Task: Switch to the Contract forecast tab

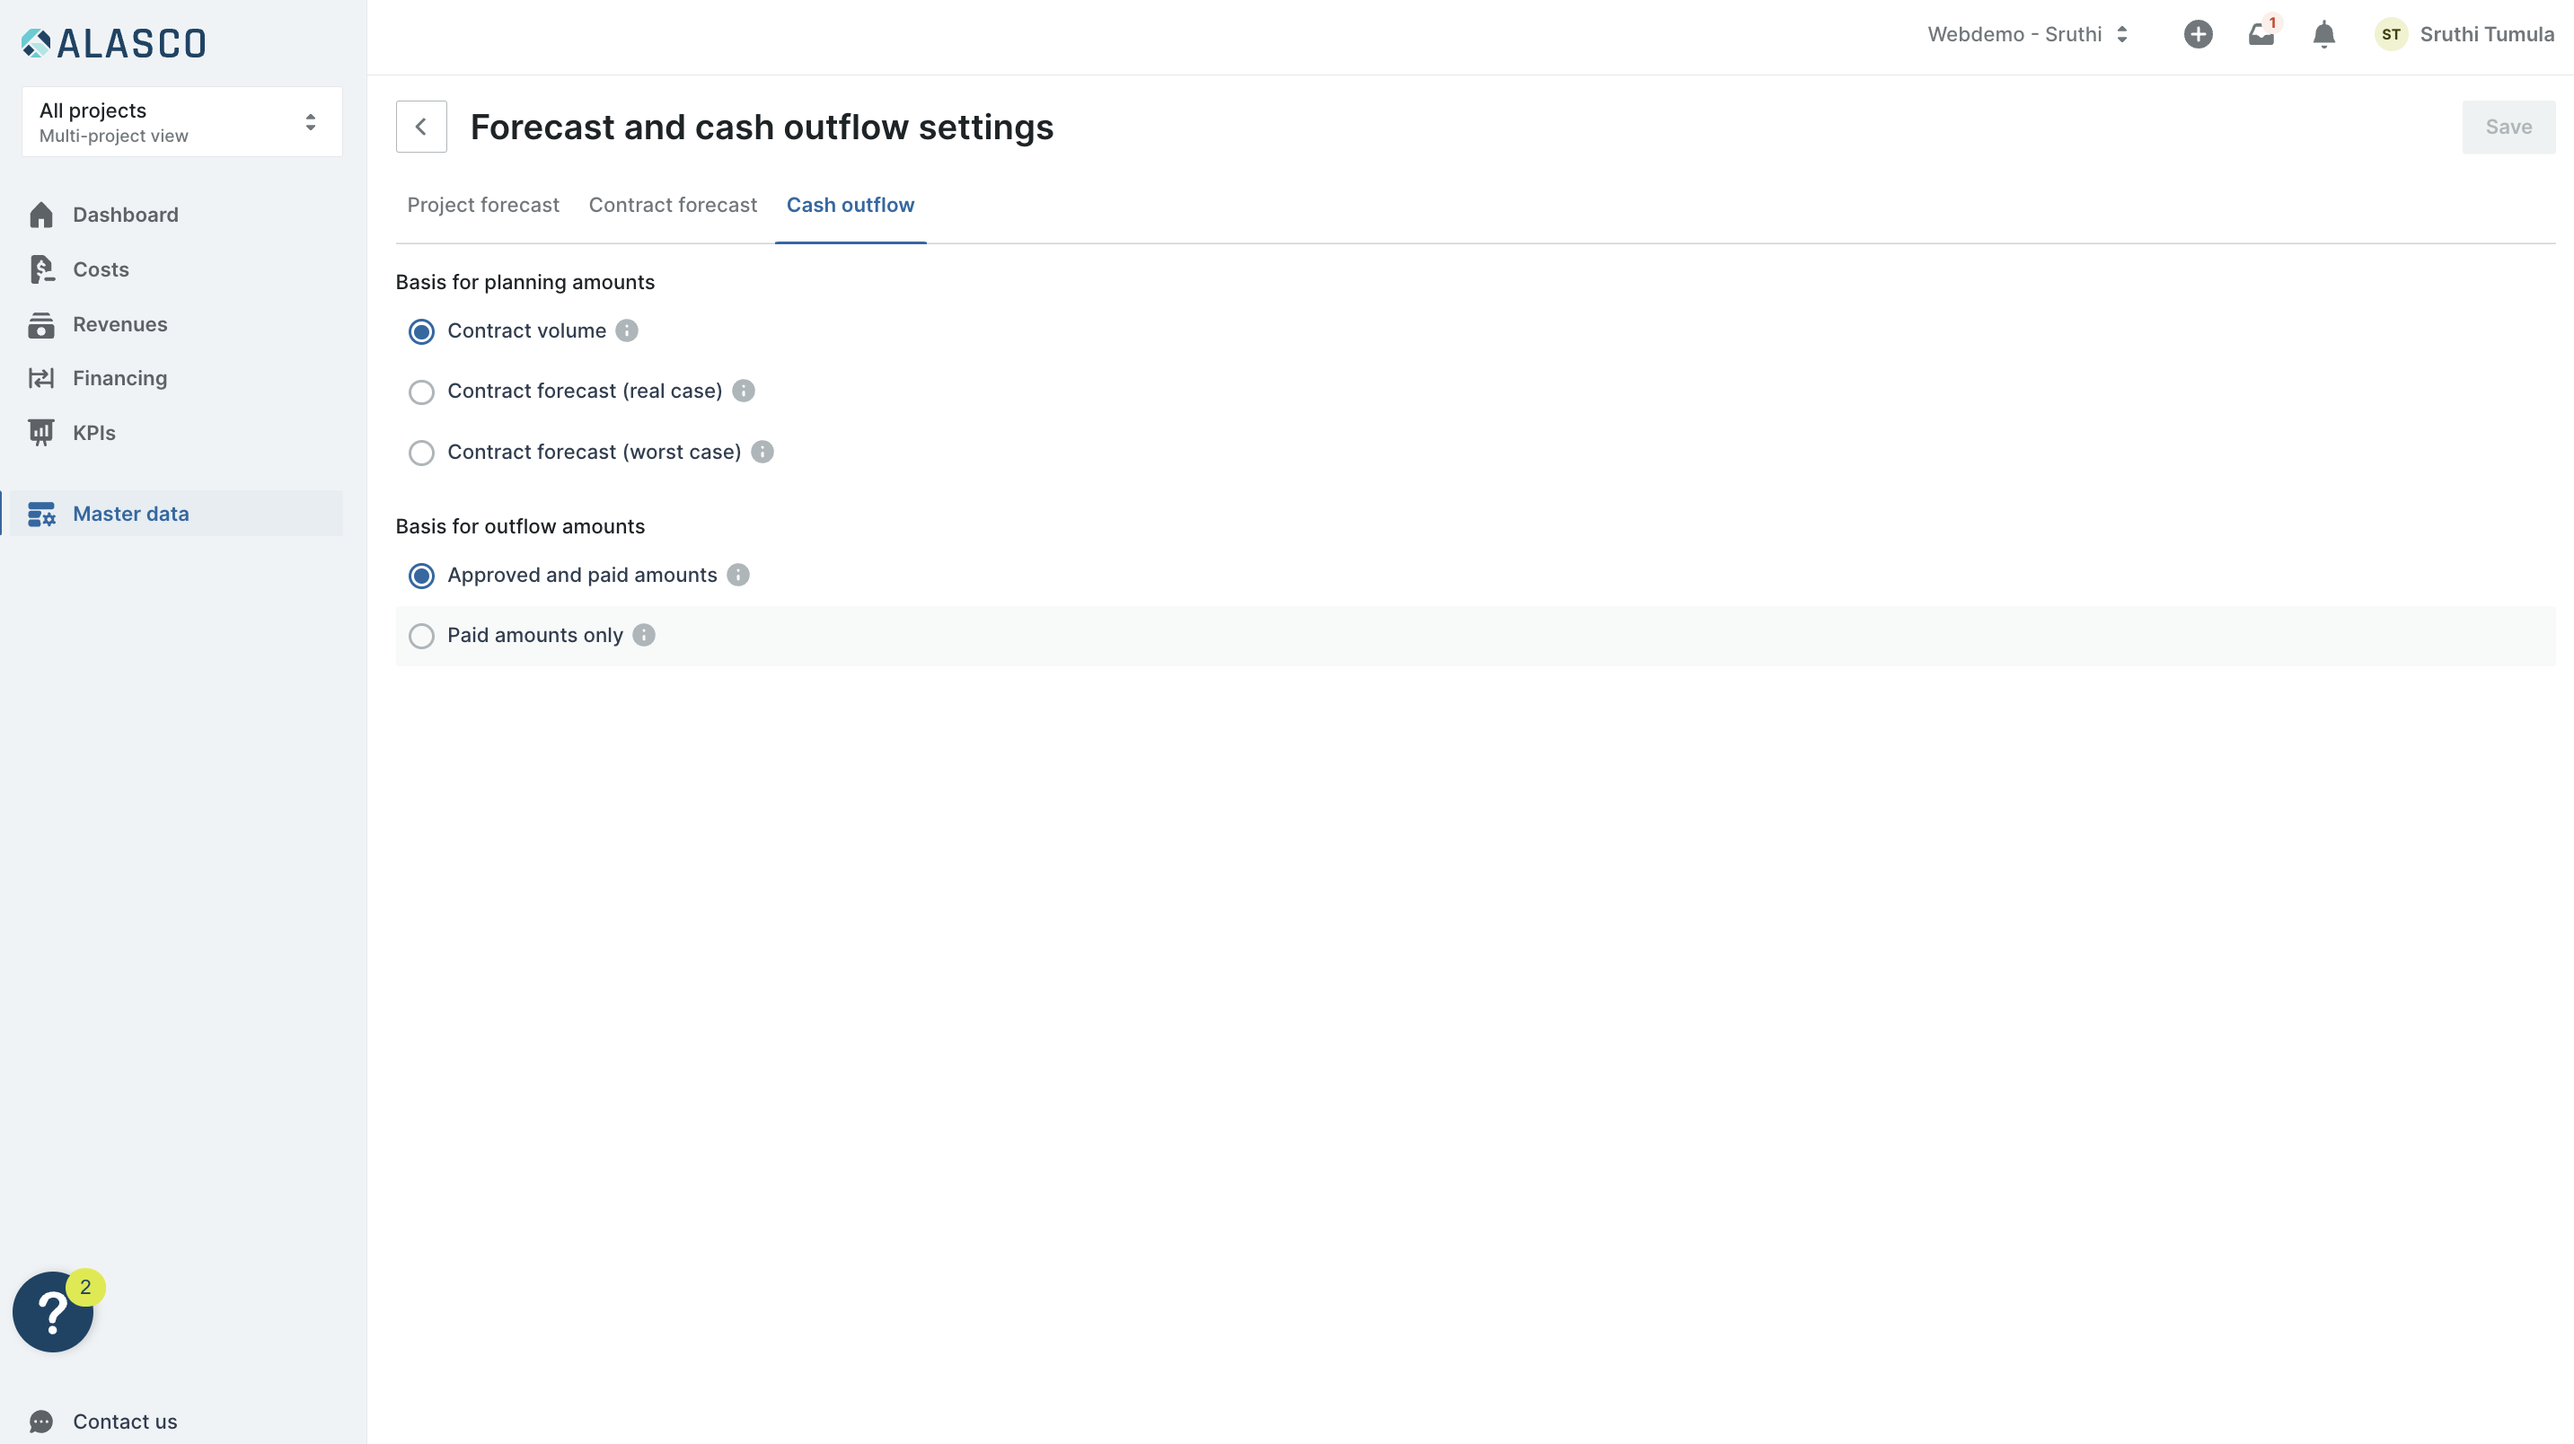Action: [x=673, y=205]
